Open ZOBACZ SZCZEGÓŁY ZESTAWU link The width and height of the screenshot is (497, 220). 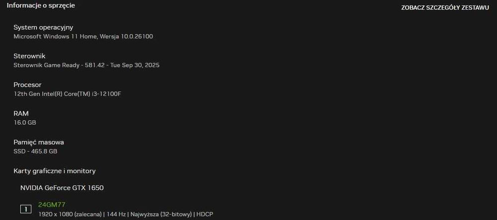tap(445, 8)
